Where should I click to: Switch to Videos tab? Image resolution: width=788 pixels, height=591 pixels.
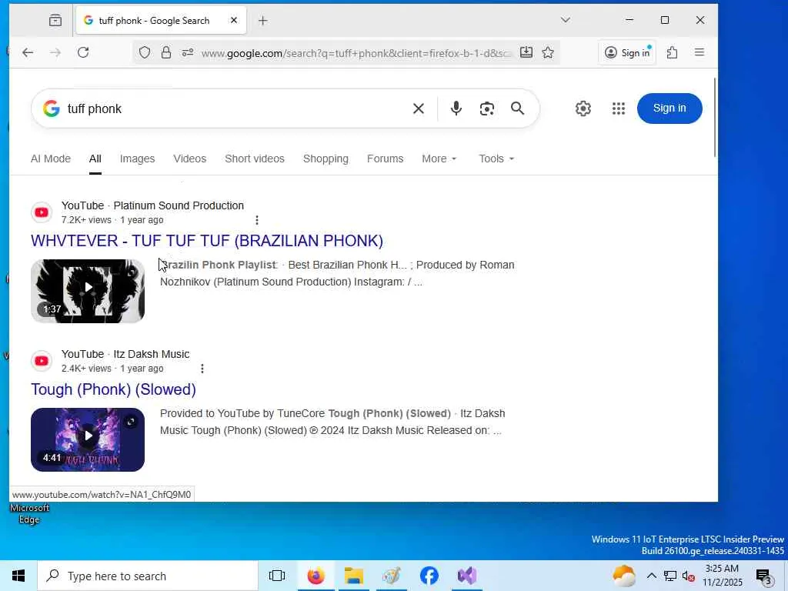[x=190, y=159]
